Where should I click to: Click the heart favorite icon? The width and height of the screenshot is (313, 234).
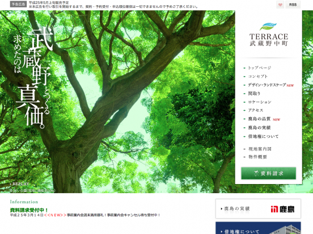tap(280, 5)
